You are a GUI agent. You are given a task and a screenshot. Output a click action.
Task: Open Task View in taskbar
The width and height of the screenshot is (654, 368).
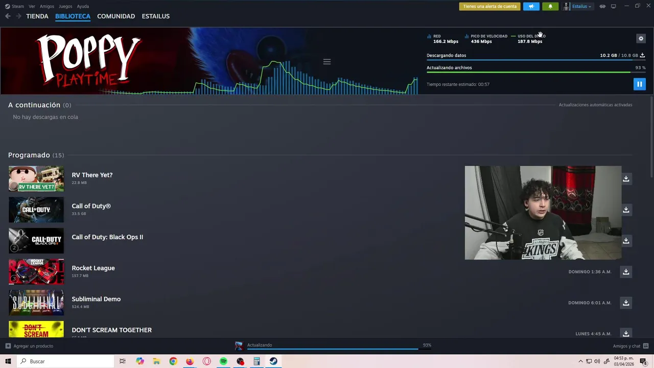[123, 361]
